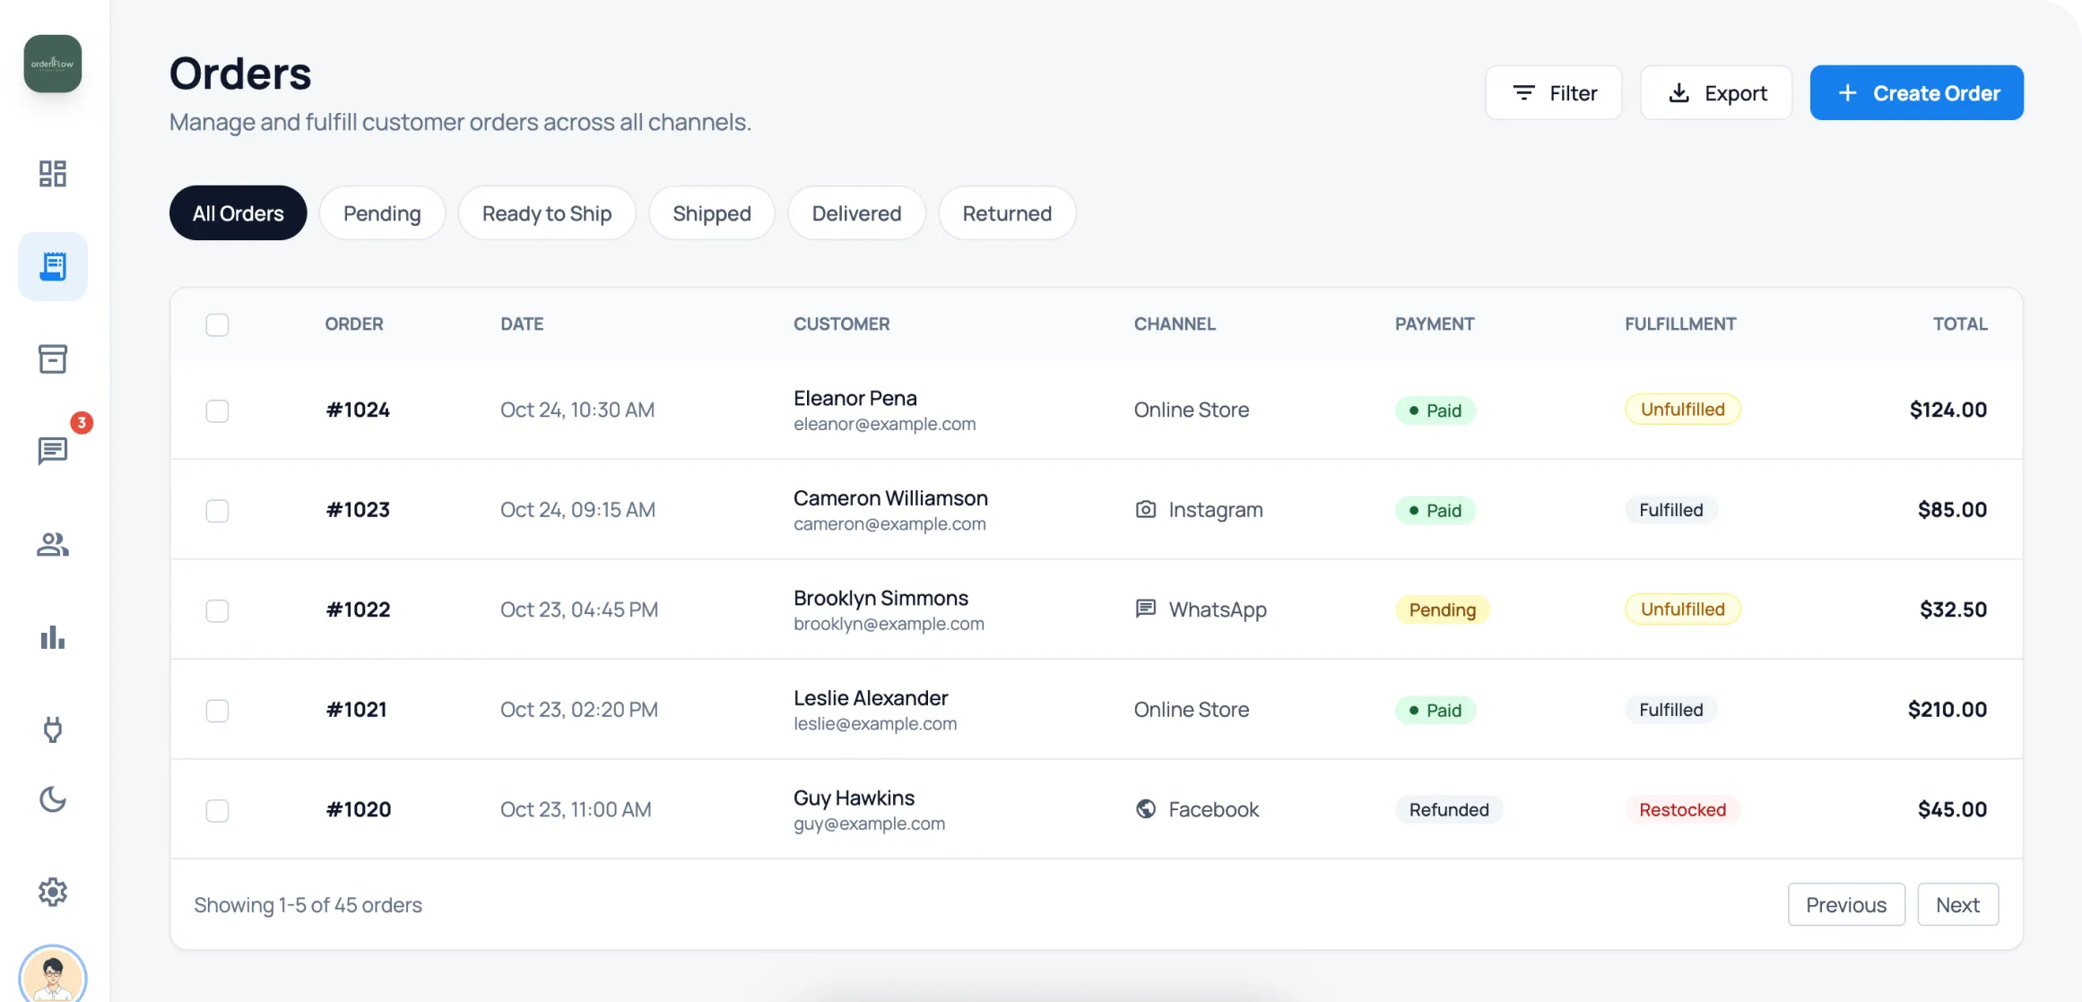Check the checkbox for order #1024

pos(217,410)
